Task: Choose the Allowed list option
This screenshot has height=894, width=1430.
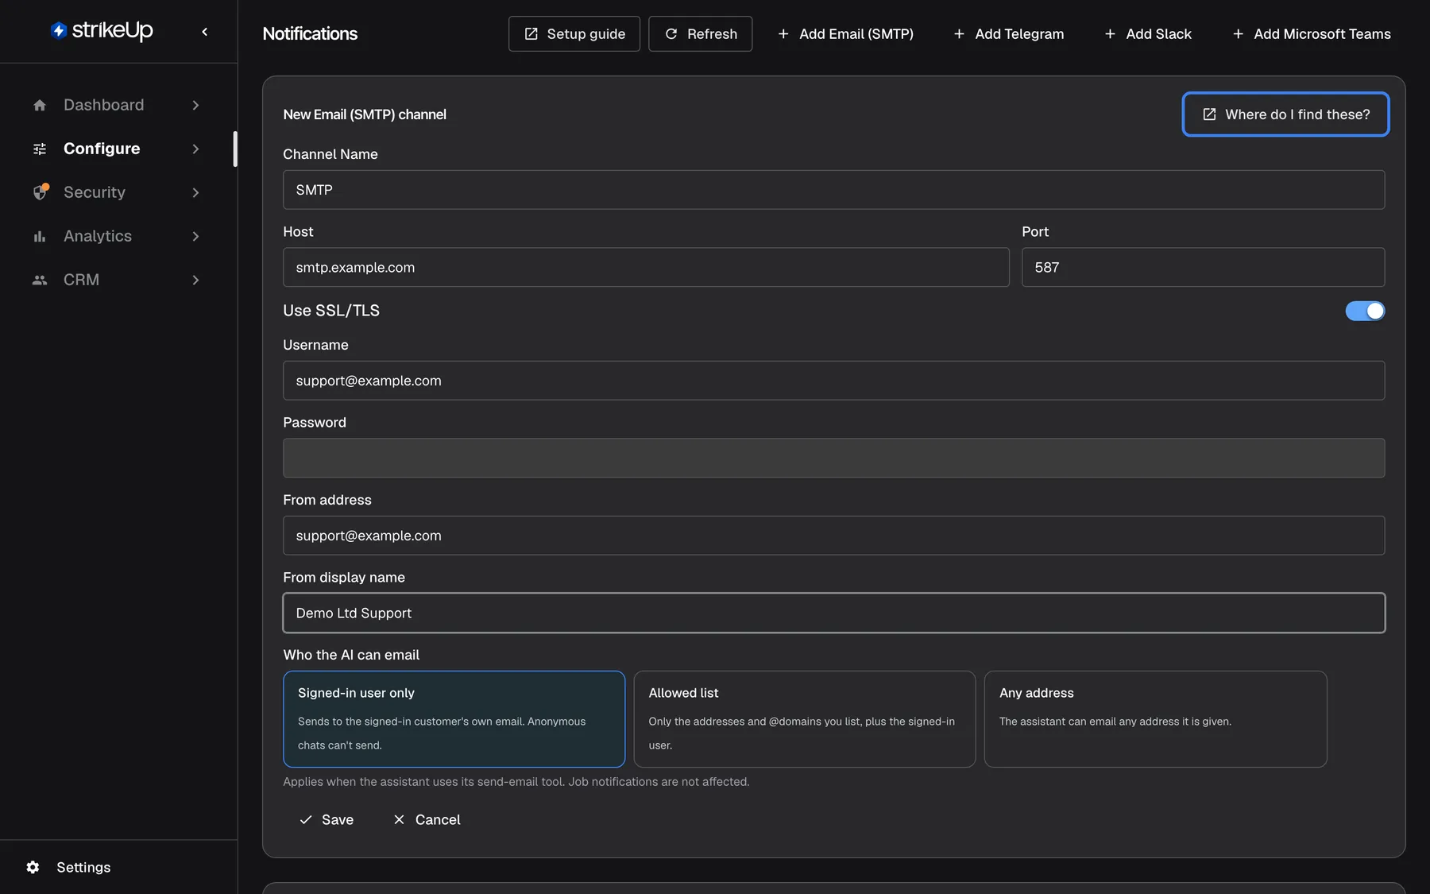Action: (x=805, y=719)
